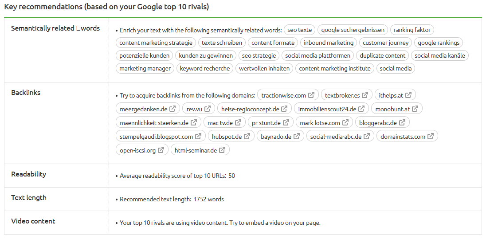The image size is (486, 239).
Task: Open external link icon beside domainstats.com
Action: pos(431,137)
